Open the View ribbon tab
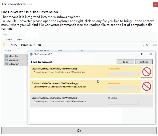 pos(19,40)
